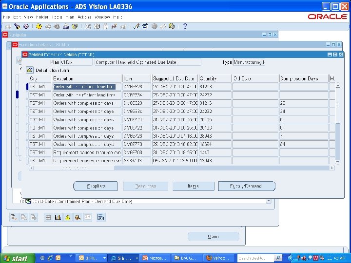Click the Window Help question mark icon
Image resolution: width=351 pixels, height=263 pixels.
185,26
